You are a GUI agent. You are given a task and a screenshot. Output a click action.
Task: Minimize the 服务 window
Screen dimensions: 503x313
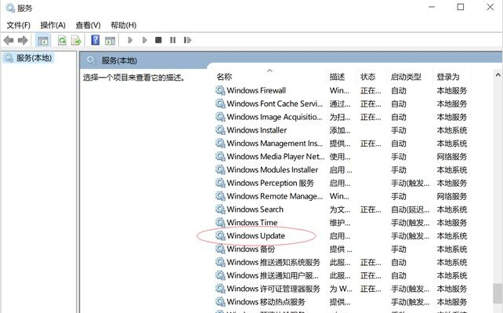pos(432,7)
